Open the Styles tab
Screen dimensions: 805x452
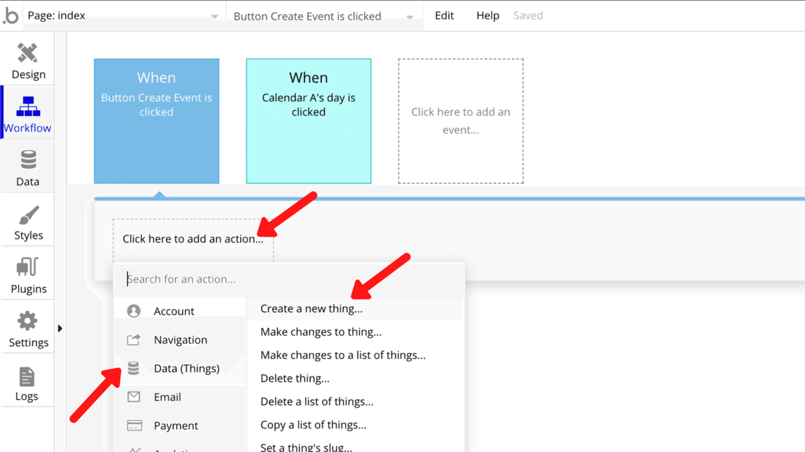28,220
